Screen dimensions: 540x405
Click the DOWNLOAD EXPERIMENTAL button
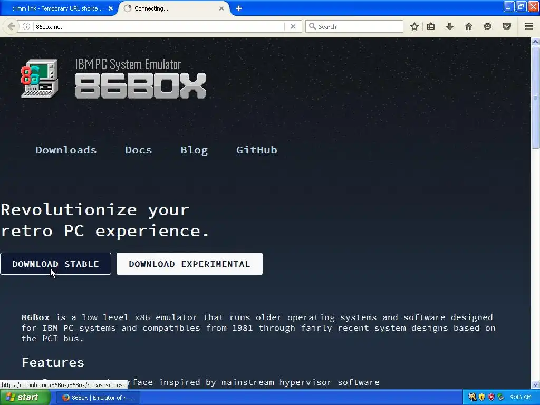[189, 264]
